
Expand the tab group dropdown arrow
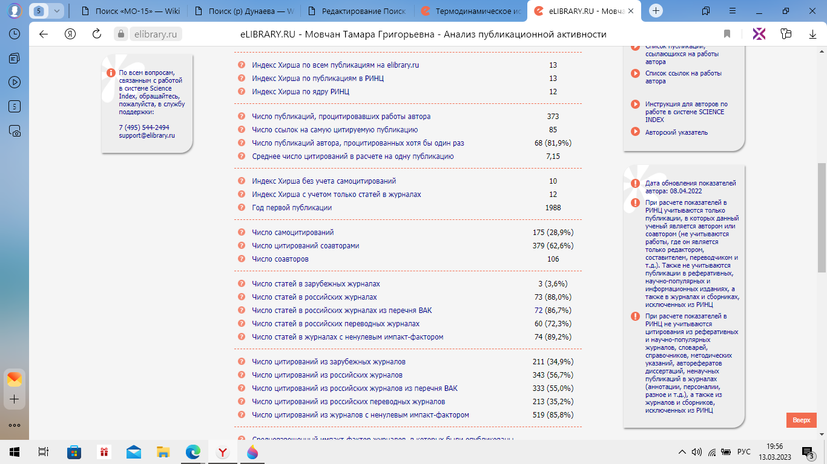(x=56, y=11)
